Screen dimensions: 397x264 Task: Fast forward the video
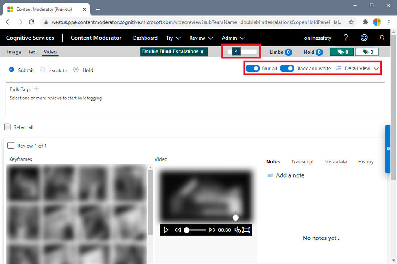212,230
